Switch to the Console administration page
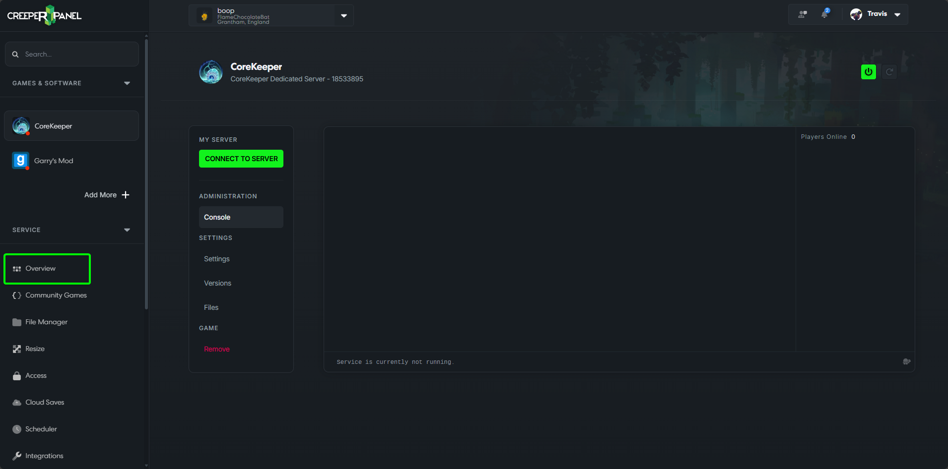The width and height of the screenshot is (948, 469). tap(217, 217)
